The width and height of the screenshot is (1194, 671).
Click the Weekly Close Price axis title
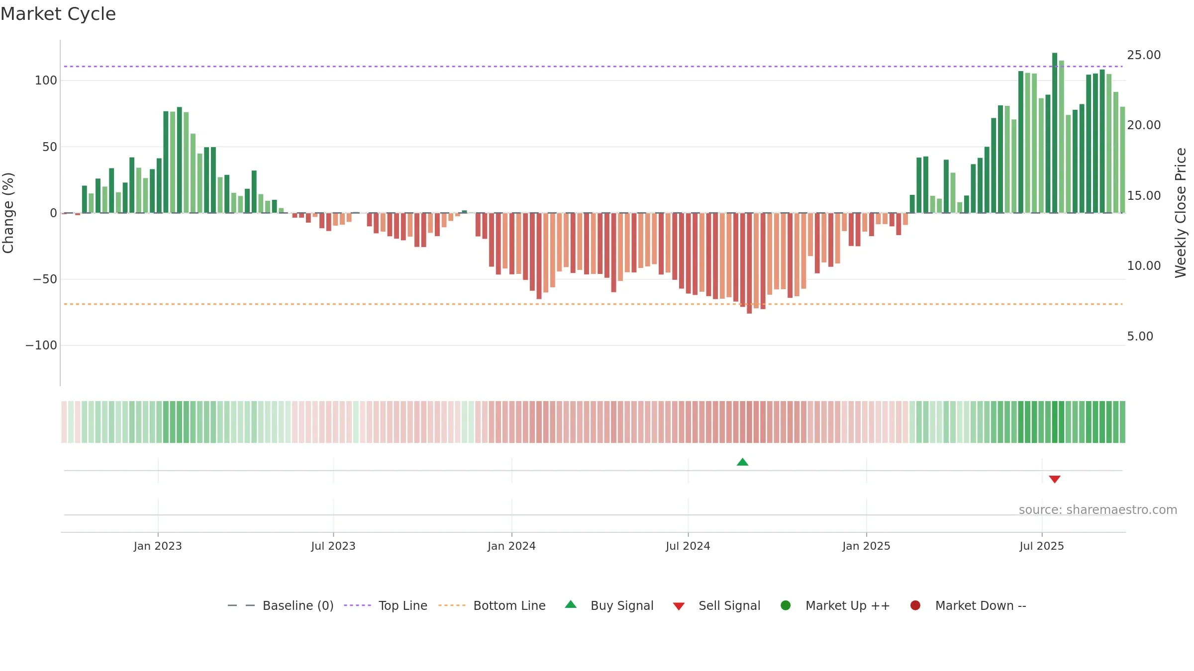tap(1181, 213)
